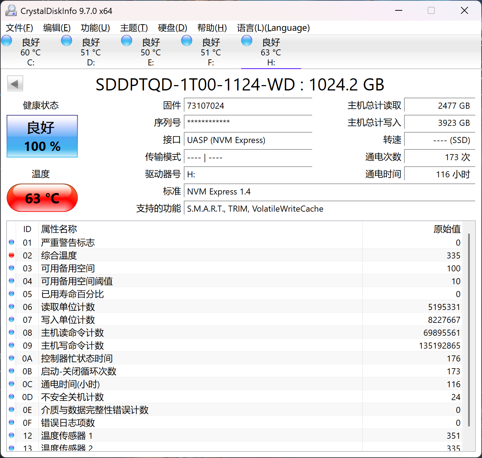The width and height of the screenshot is (482, 458).
Task: Select the drive E: health status icon
Action: (127, 41)
